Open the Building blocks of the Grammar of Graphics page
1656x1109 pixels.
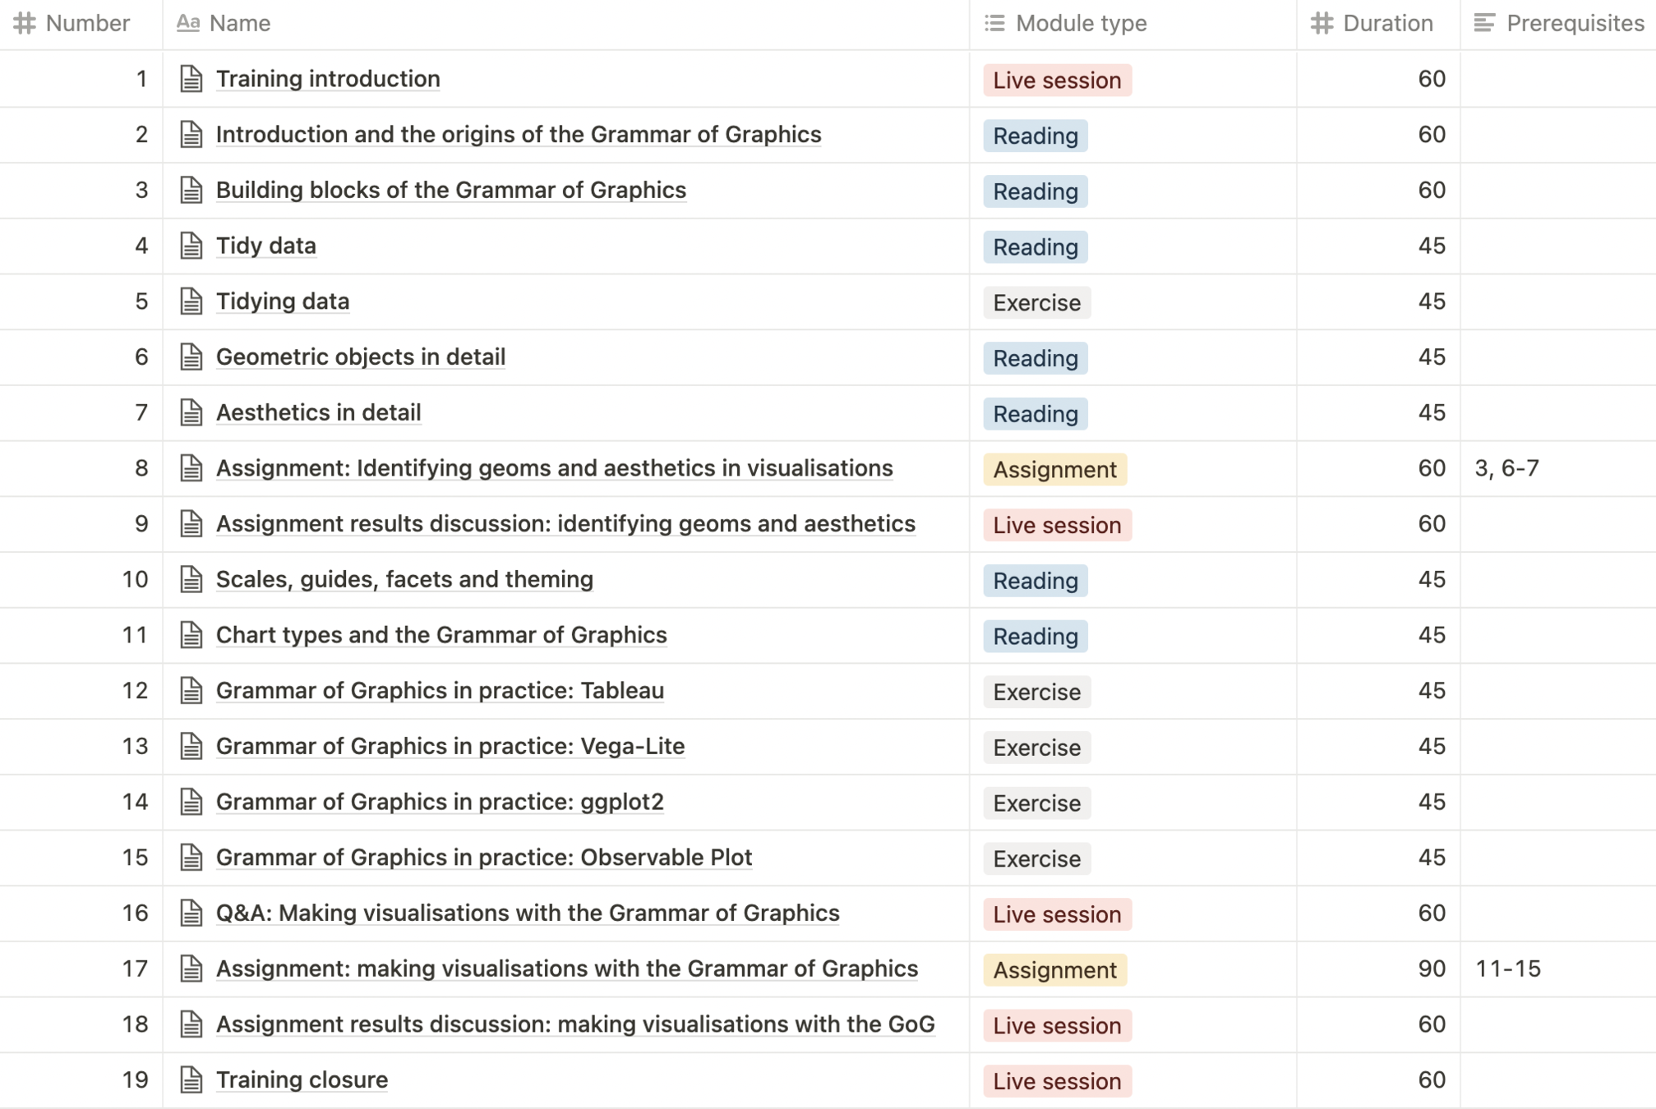[x=450, y=190]
